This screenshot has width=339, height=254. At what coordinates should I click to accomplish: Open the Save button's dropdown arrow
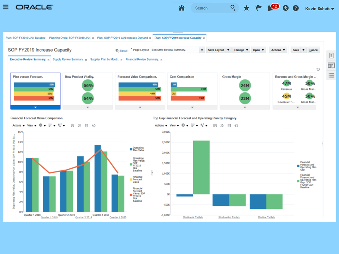pyautogui.click(x=304, y=50)
